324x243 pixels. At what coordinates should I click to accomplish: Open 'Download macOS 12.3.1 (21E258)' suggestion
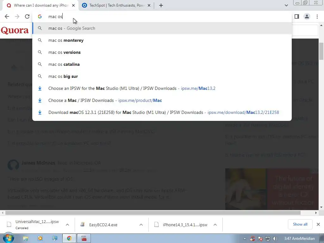click(x=162, y=112)
